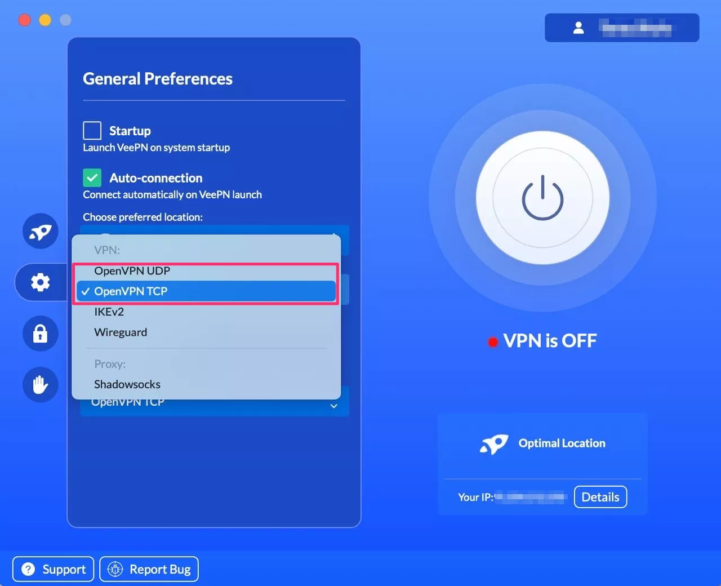Click 'Launch VeePN on system startup' text
The image size is (721, 586).
point(157,148)
